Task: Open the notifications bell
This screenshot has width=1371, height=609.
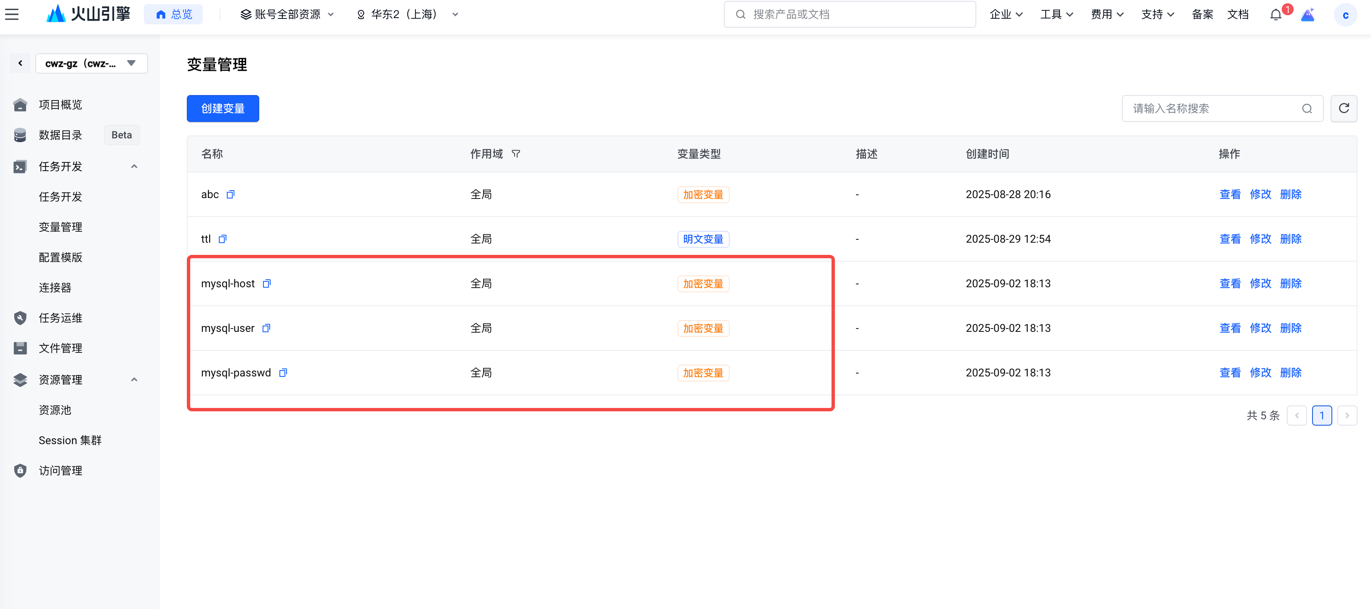Action: click(1276, 15)
